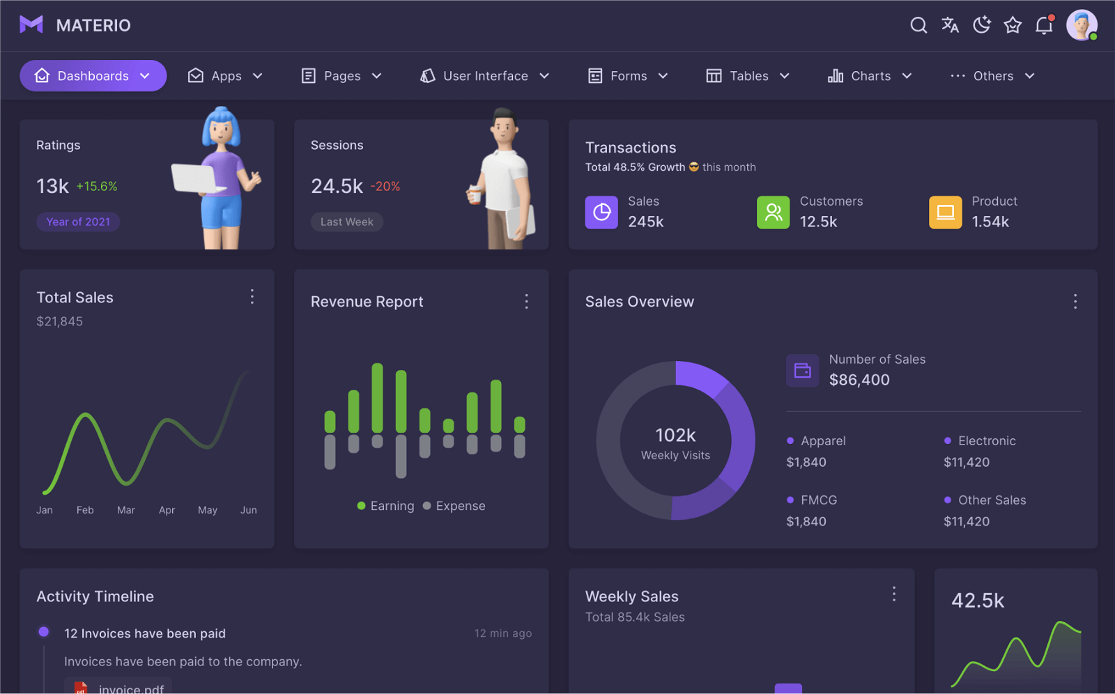The width and height of the screenshot is (1115, 694).
Task: Toggle the Expense legend series
Action: 454,506
